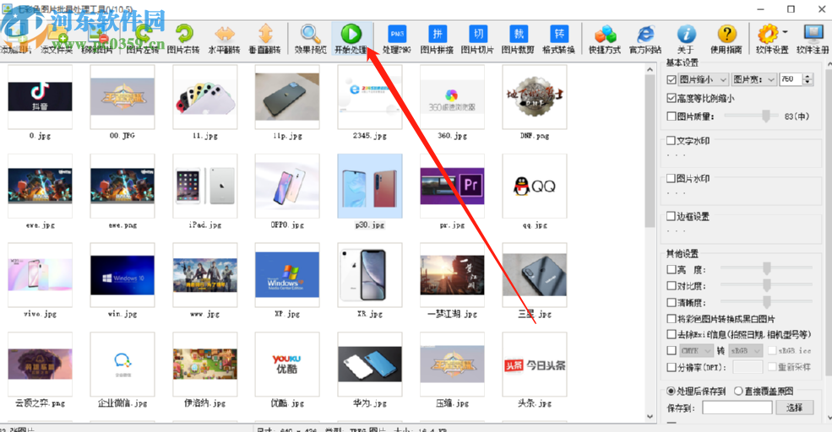
Task: Rotate image left with 图片左转
Action: pos(143,37)
